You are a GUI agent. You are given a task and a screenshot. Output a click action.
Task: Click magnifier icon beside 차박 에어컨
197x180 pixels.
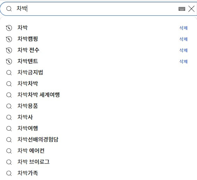[9, 151]
